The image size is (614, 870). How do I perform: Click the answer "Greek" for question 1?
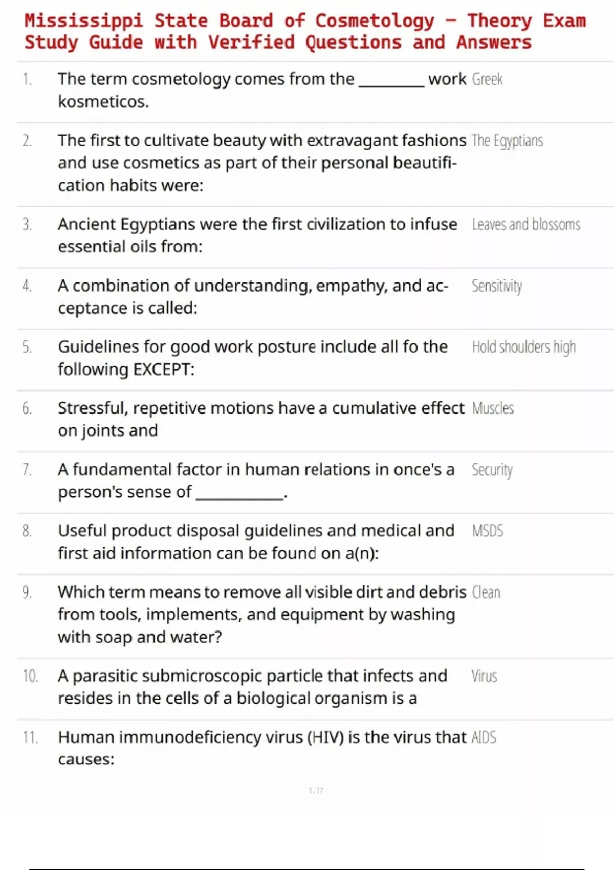[x=487, y=79]
